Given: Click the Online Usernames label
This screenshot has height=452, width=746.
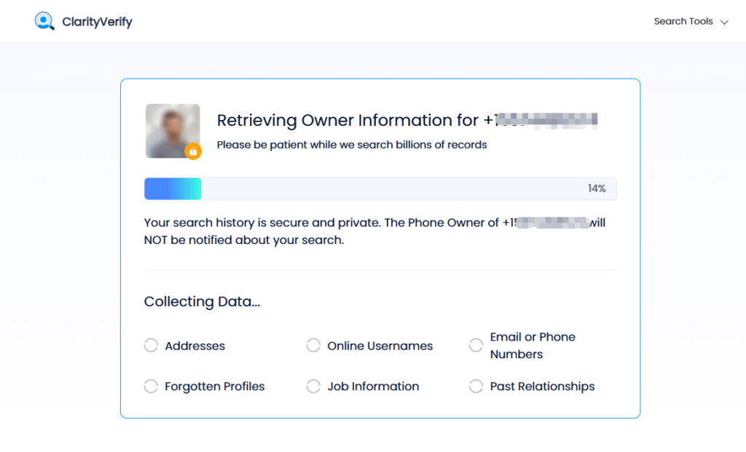Looking at the screenshot, I should pos(380,346).
